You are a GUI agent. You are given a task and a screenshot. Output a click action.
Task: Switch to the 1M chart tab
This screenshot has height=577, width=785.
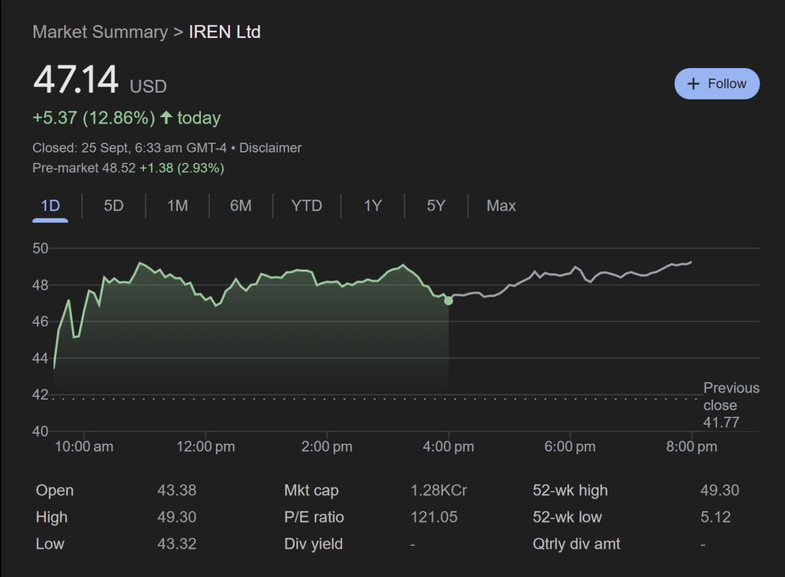point(177,206)
